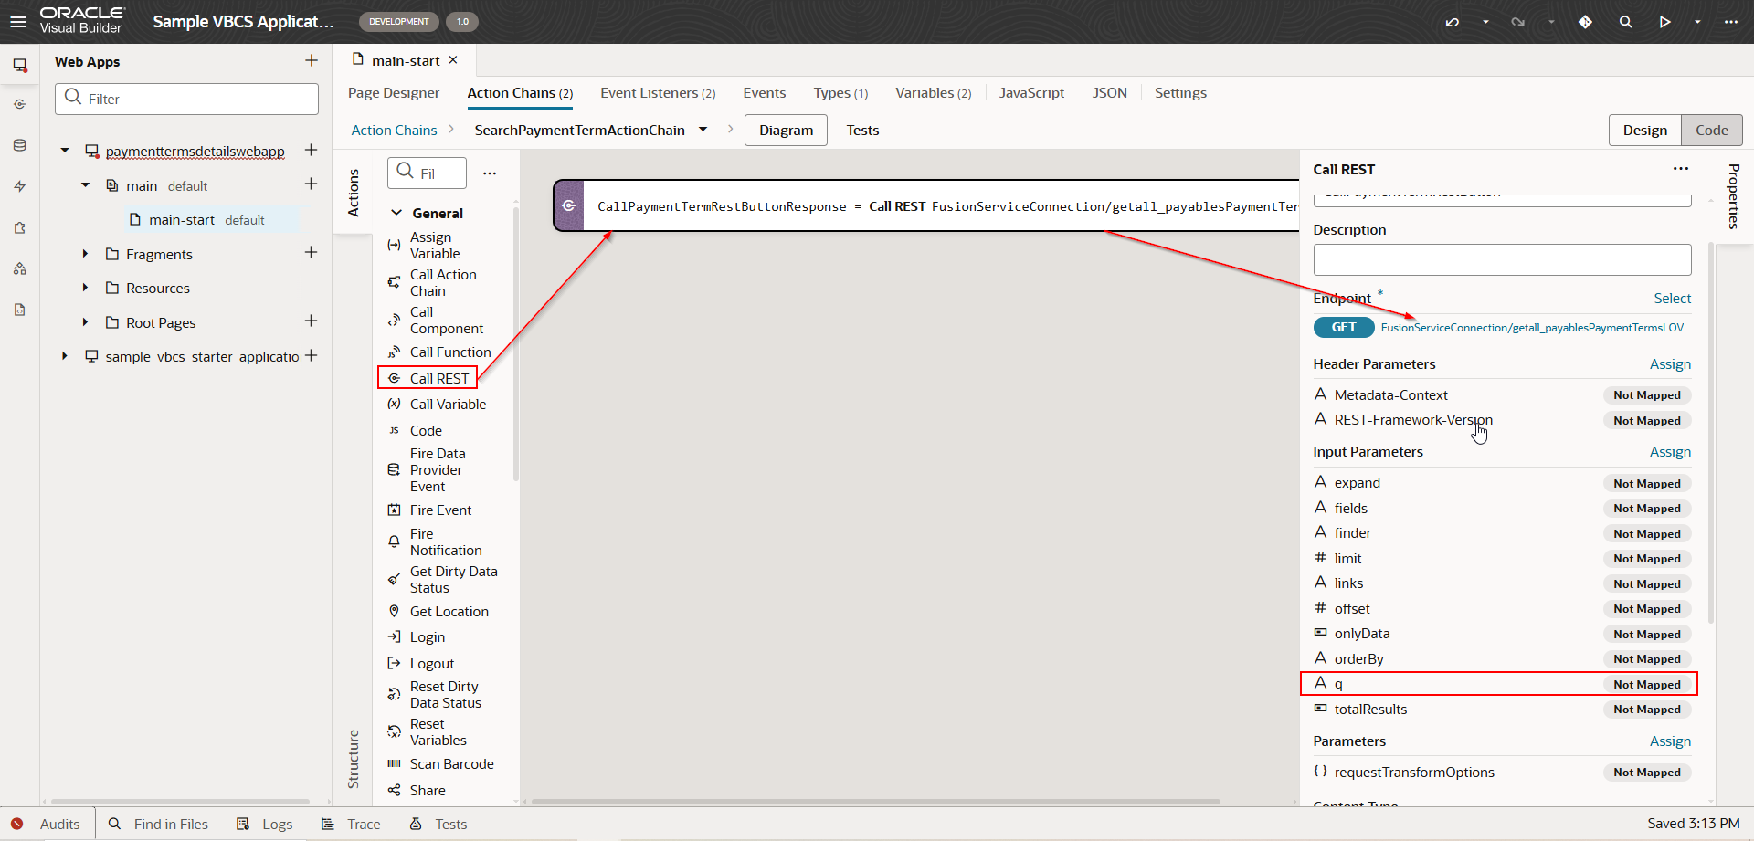Viewport: 1754px width, 841px height.
Task: Click the Web Apps Filter field
Action: 187,99
